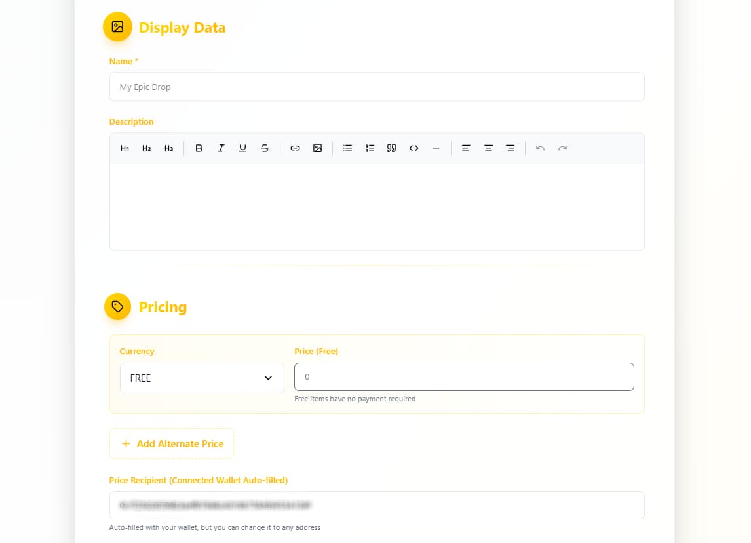
Task: Insert a blockquote in the description
Action: click(x=391, y=148)
